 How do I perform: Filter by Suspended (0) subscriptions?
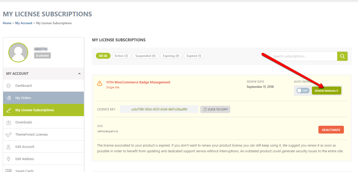click(x=145, y=56)
